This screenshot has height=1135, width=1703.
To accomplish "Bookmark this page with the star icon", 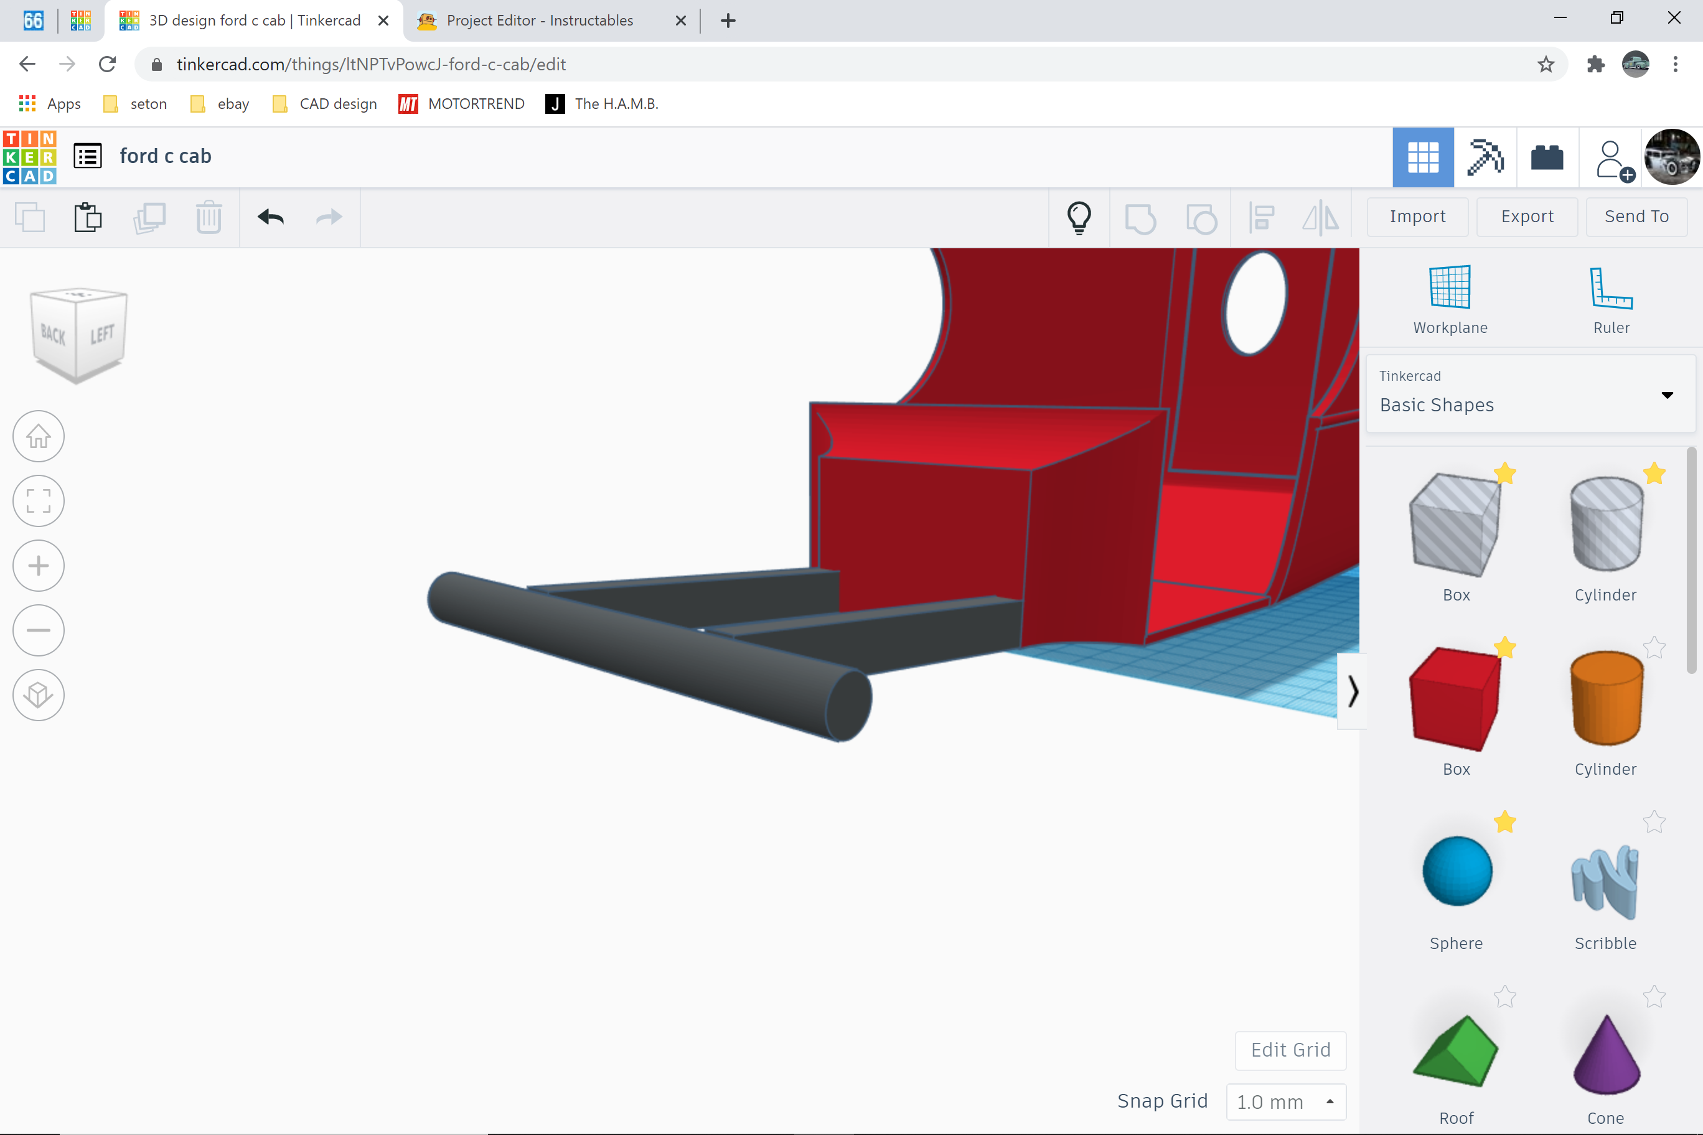I will tap(1546, 65).
